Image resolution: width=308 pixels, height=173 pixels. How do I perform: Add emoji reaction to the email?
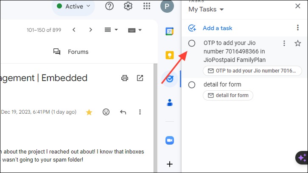tap(106, 112)
